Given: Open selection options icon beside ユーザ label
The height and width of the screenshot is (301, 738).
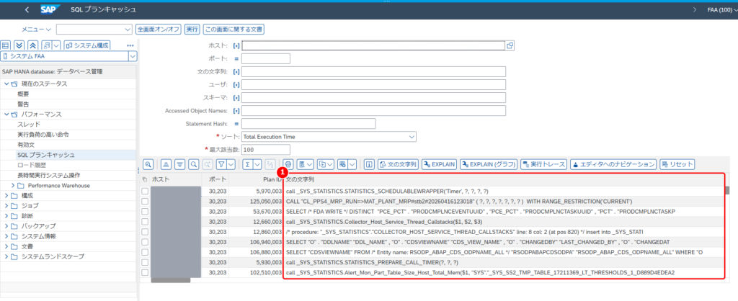Looking at the screenshot, I should pyautogui.click(x=236, y=84).
